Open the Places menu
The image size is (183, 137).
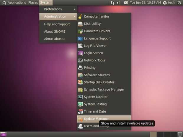pyautogui.click(x=33, y=3)
